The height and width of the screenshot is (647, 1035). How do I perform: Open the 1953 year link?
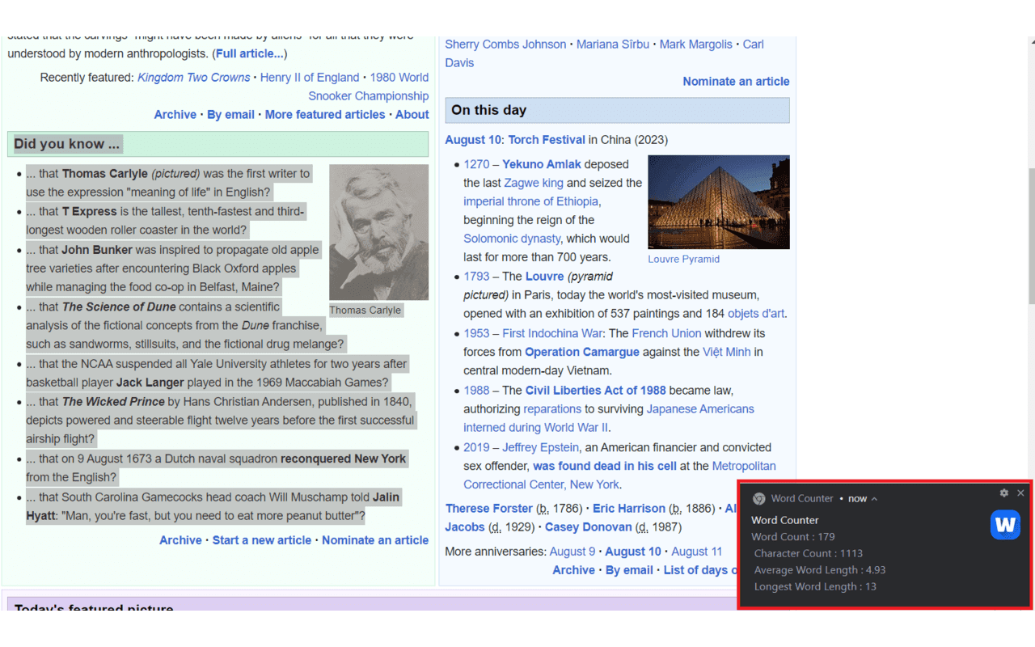pos(476,333)
